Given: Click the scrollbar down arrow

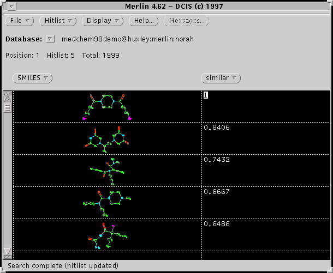Looking at the screenshot, I should [x=8, y=251].
